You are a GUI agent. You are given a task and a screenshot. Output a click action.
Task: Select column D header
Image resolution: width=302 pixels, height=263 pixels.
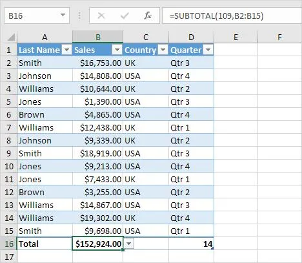tap(191, 37)
